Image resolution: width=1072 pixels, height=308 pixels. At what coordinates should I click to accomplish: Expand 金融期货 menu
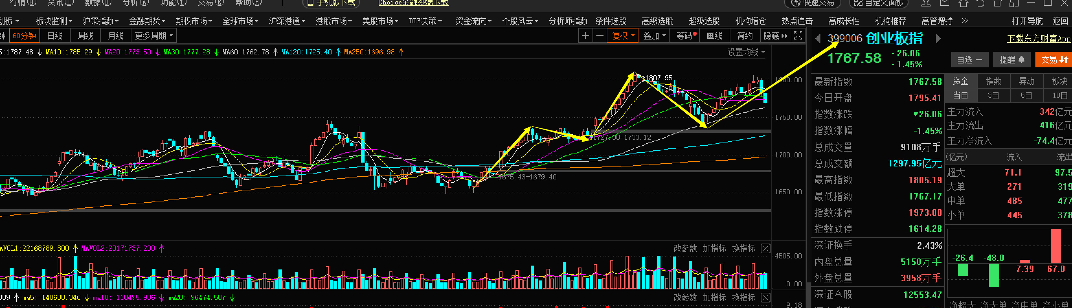(147, 21)
